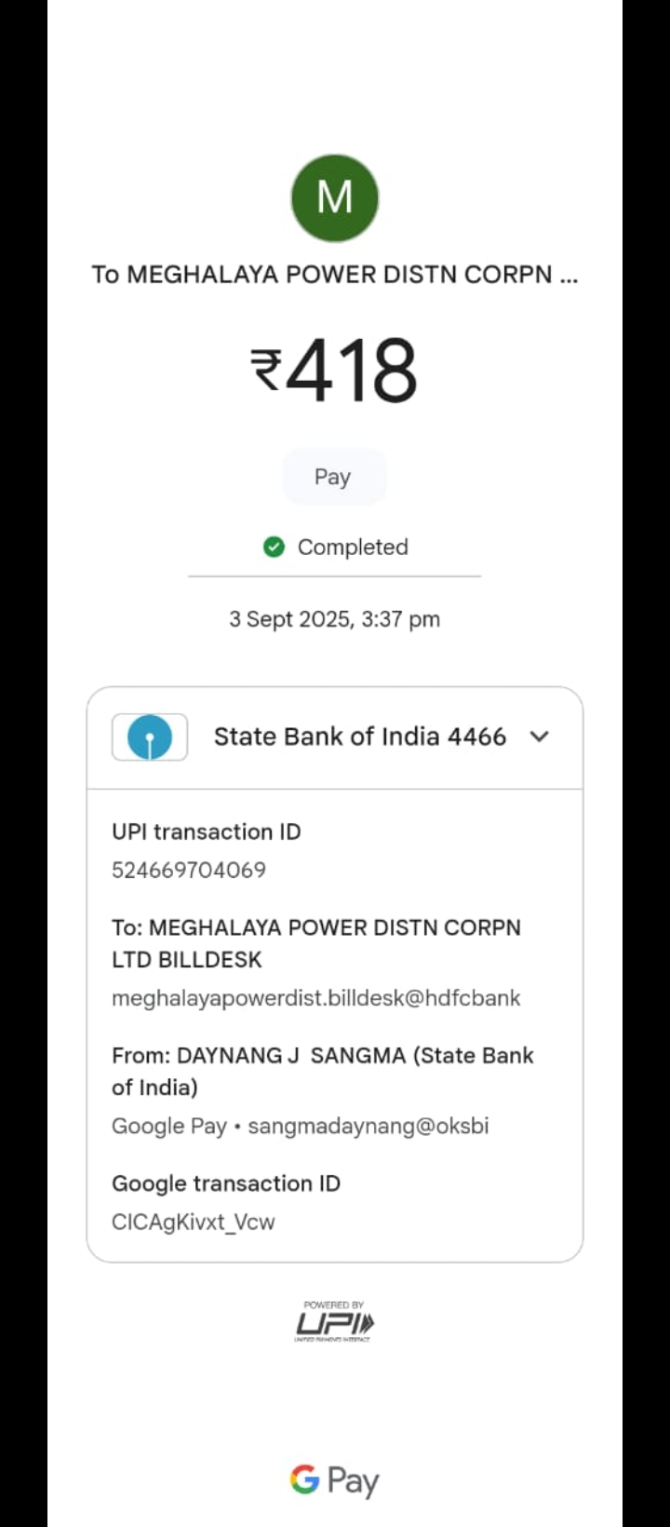Tap the recipient name header text

tap(334, 275)
